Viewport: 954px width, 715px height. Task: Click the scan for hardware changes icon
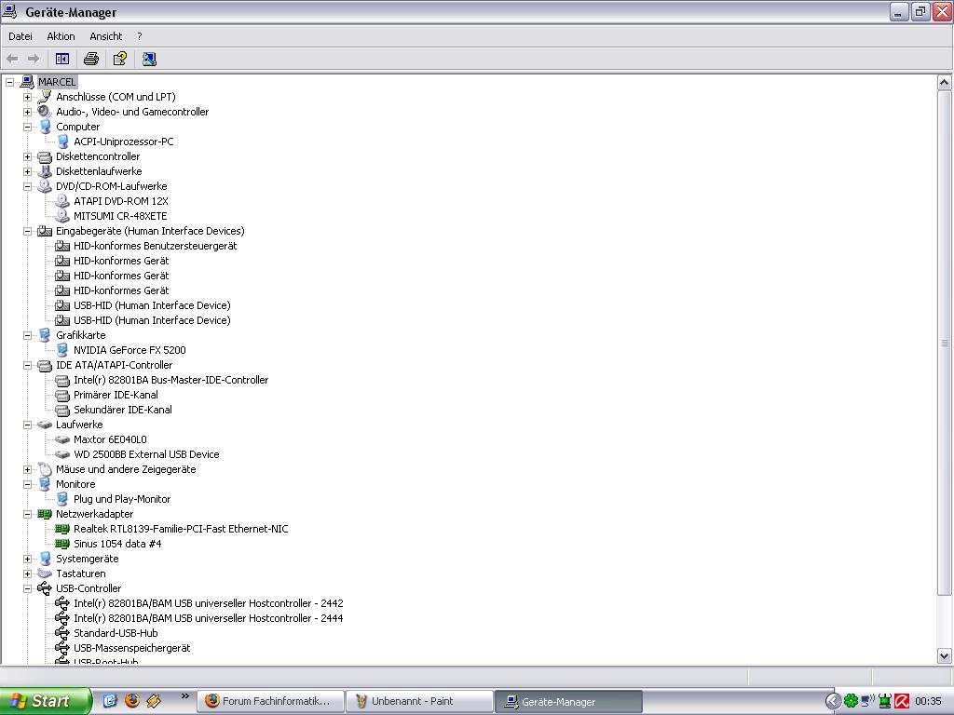[x=149, y=59]
